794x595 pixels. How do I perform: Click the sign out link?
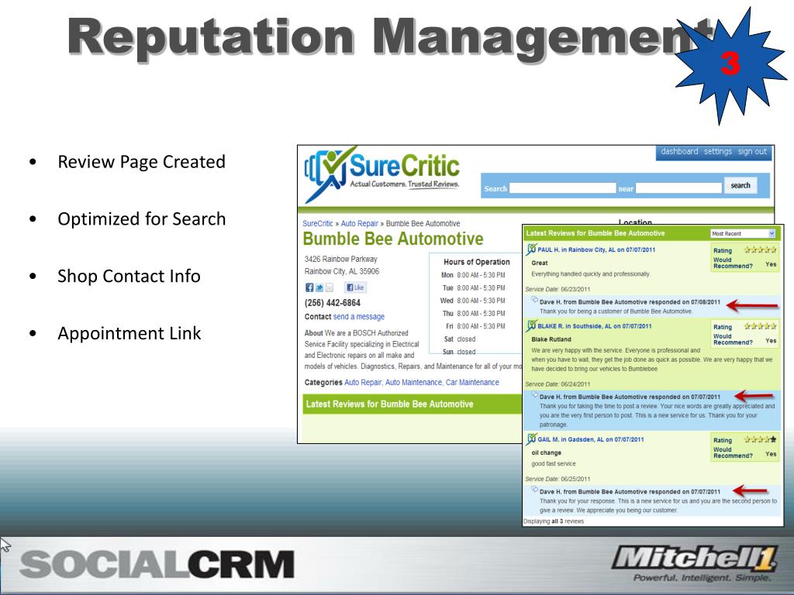coord(752,151)
